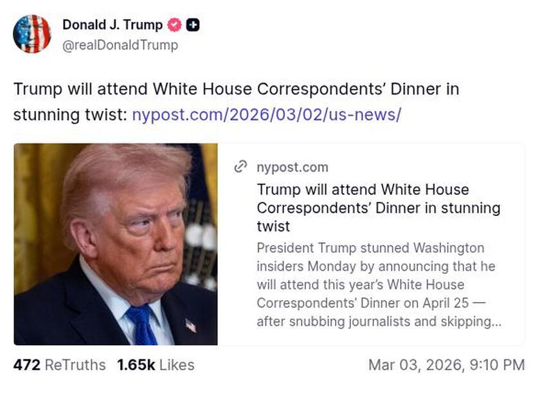Click the chain link icon on the preview card
540x394 pixels.
pos(240,166)
